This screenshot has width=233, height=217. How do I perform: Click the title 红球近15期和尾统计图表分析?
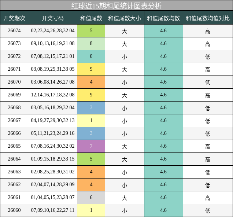coord(116,5)
